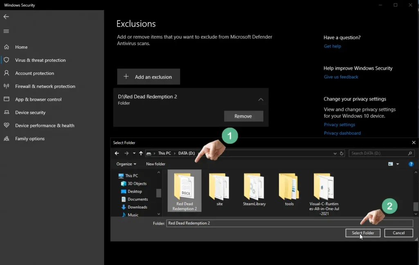Viewport: 419px width, 265px height.
Task: Click the file list vertical scrollbar thumb
Action: tap(416, 206)
